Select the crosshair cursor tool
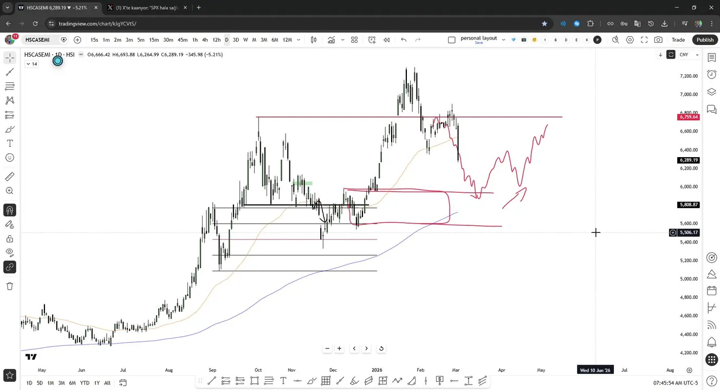This screenshot has width=720, height=390. pyautogui.click(x=10, y=58)
